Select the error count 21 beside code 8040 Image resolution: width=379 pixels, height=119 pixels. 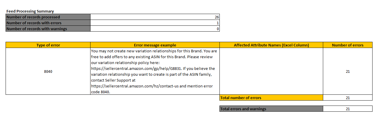pos(348,71)
